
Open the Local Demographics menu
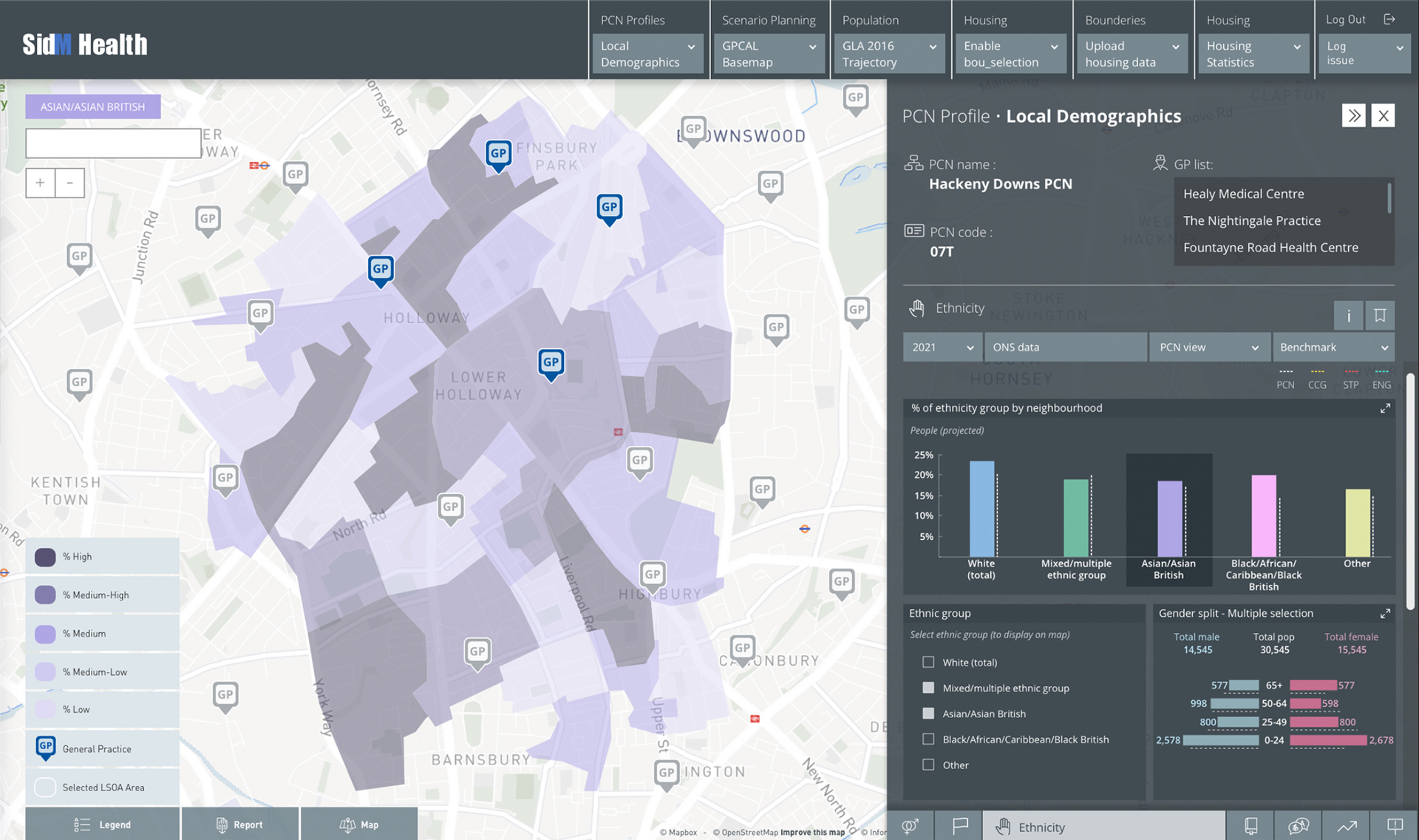pyautogui.click(x=647, y=54)
